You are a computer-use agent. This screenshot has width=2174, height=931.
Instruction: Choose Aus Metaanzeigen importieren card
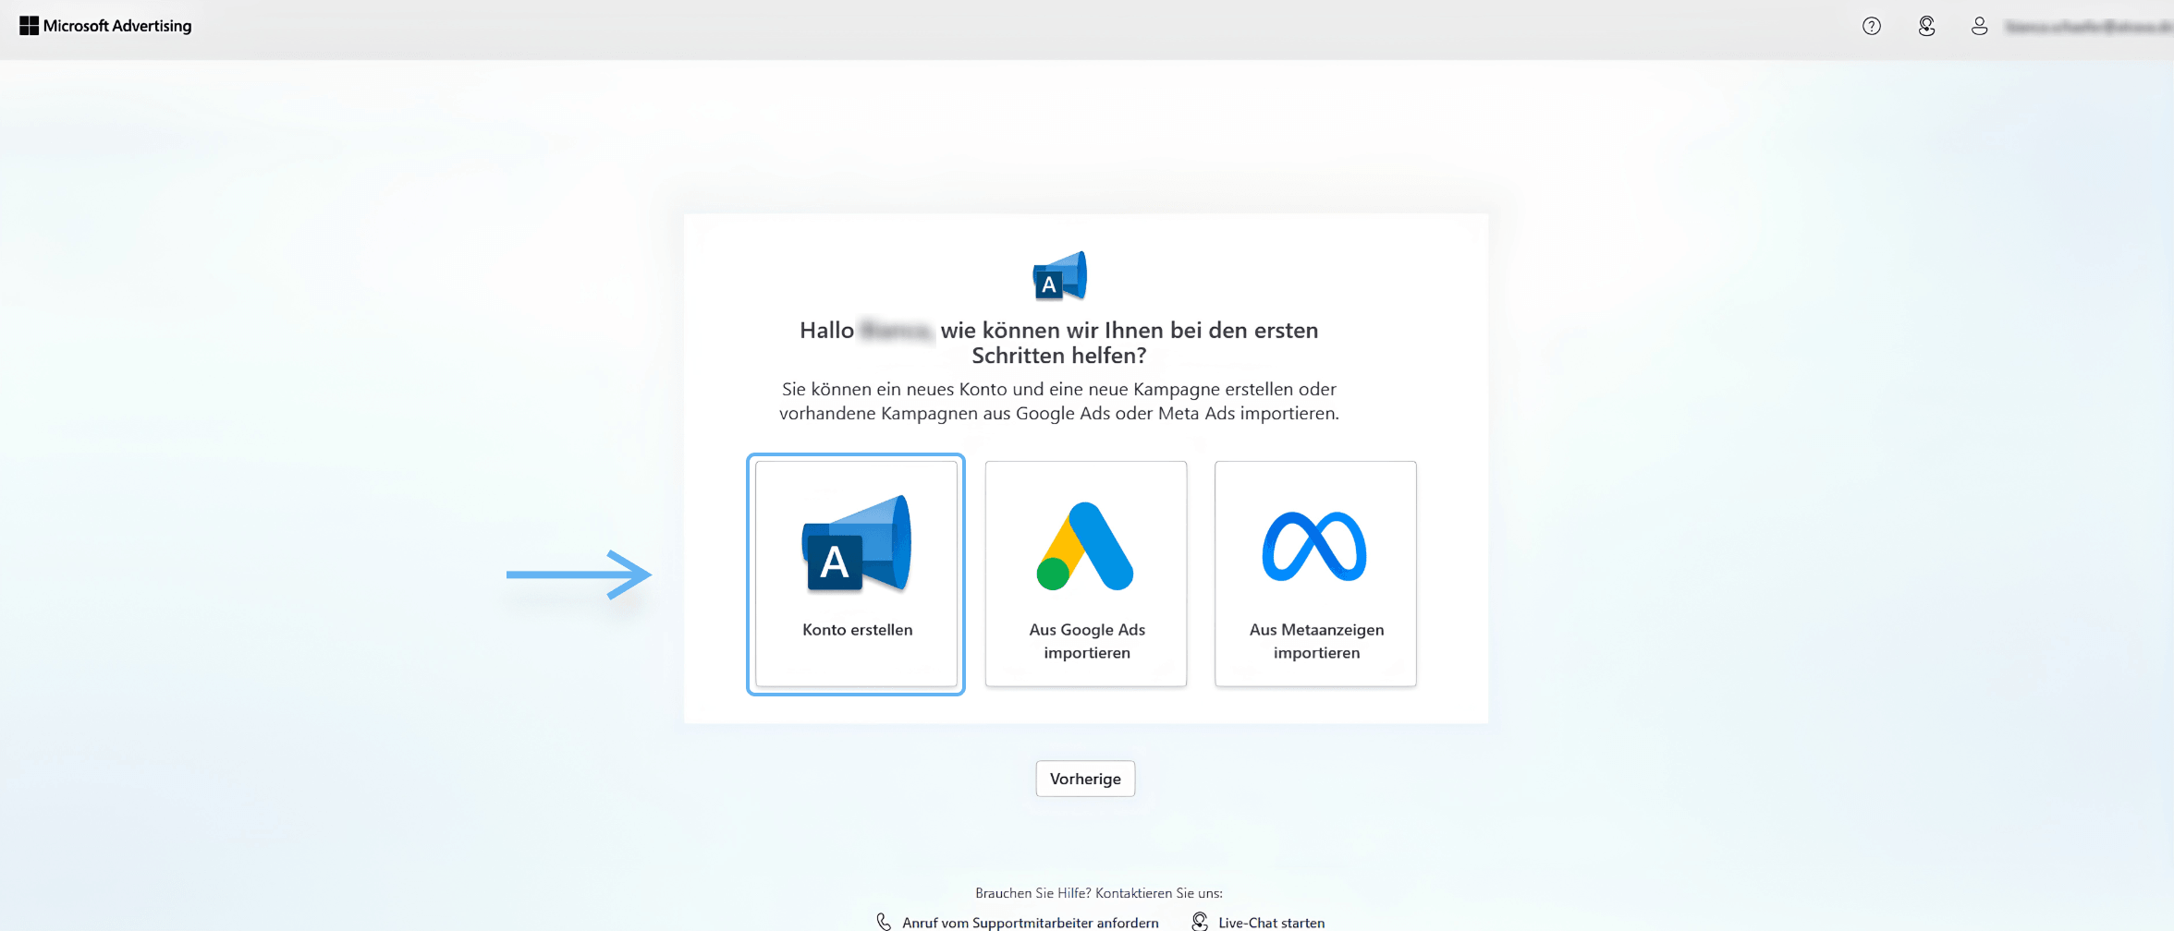click(1315, 574)
